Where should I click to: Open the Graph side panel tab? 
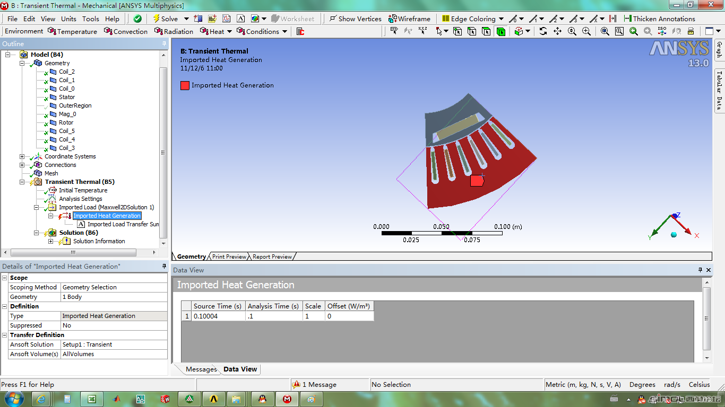(x=719, y=50)
